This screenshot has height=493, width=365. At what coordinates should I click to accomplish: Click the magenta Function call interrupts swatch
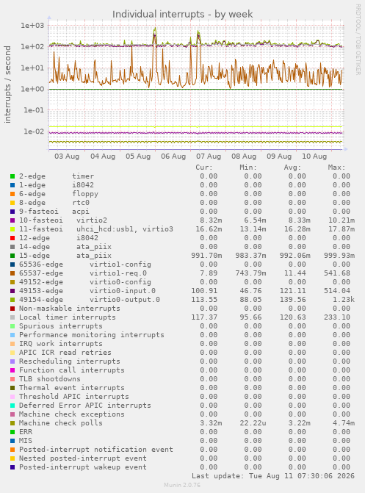pyautogui.click(x=12, y=370)
